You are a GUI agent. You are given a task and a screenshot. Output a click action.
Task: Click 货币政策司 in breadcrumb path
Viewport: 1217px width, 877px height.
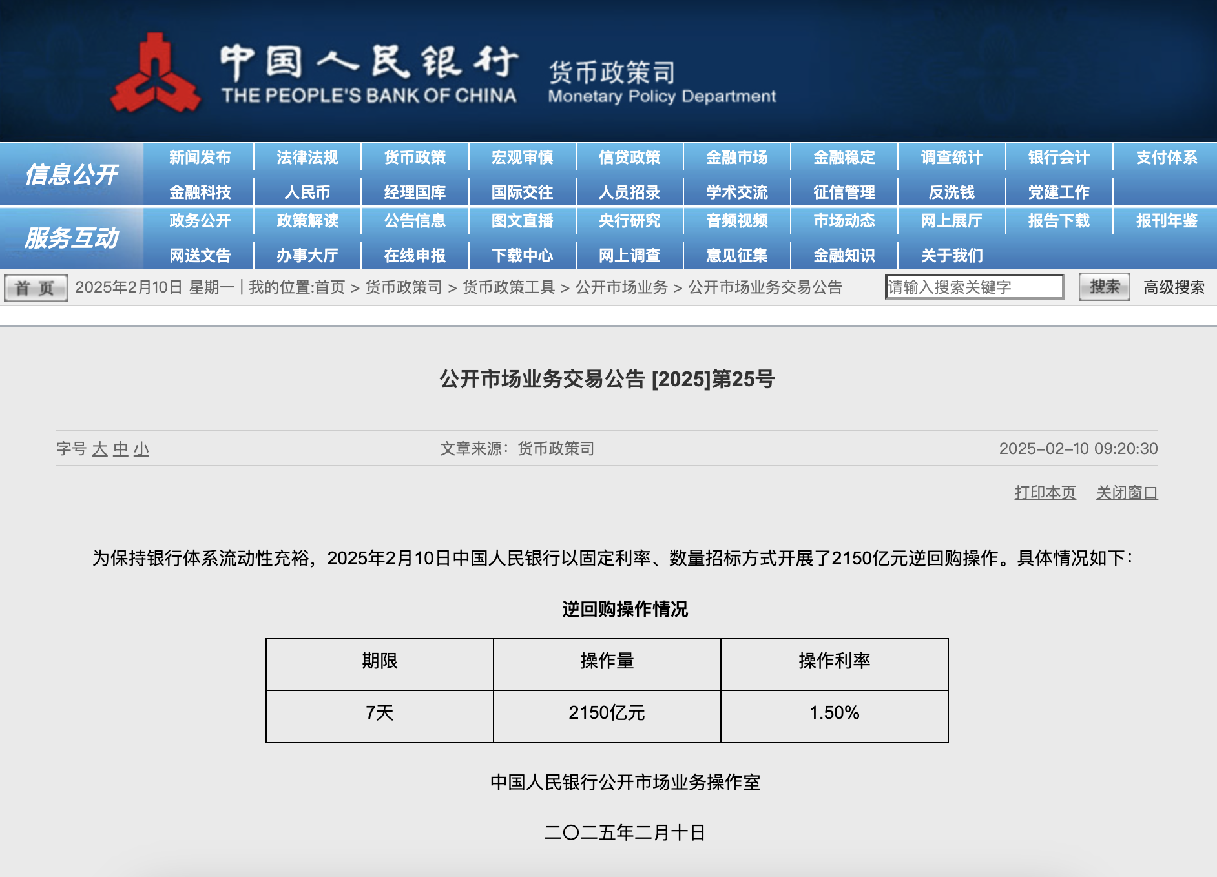(x=404, y=287)
